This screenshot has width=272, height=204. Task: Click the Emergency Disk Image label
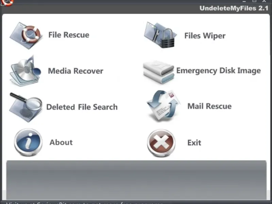click(x=219, y=71)
